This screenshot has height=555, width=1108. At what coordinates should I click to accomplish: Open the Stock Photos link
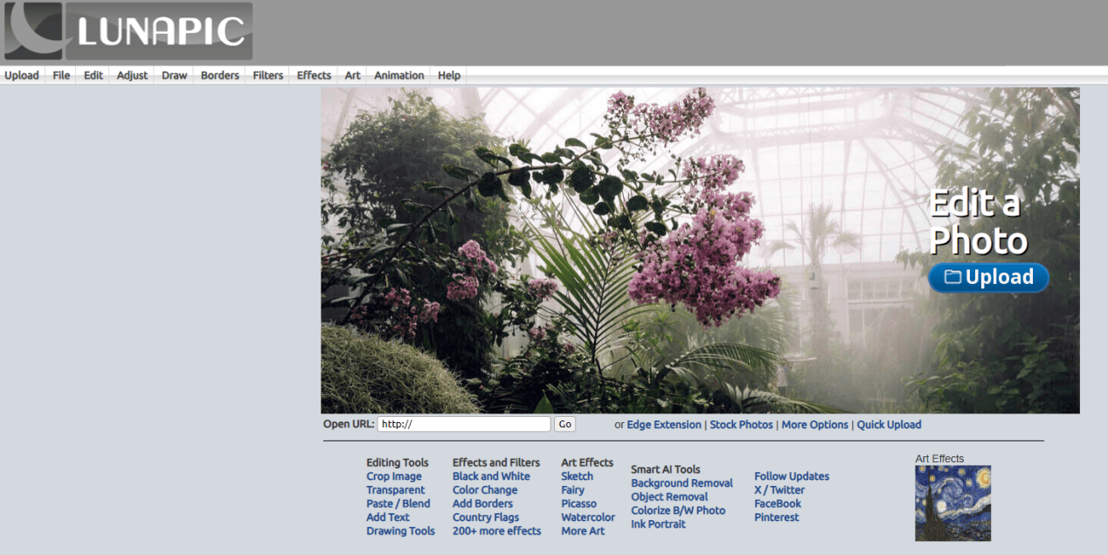coord(741,425)
